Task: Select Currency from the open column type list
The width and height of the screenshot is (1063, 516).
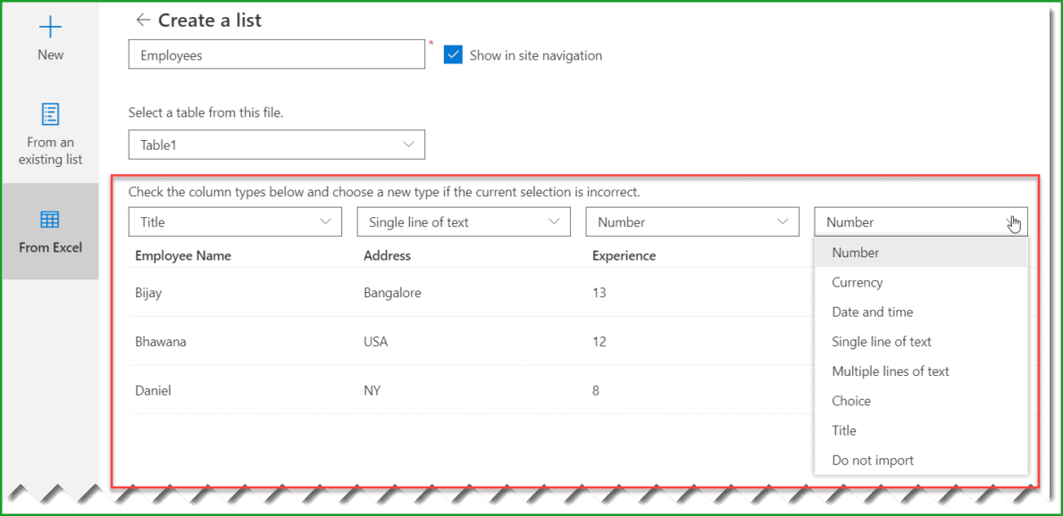Action: 857,282
